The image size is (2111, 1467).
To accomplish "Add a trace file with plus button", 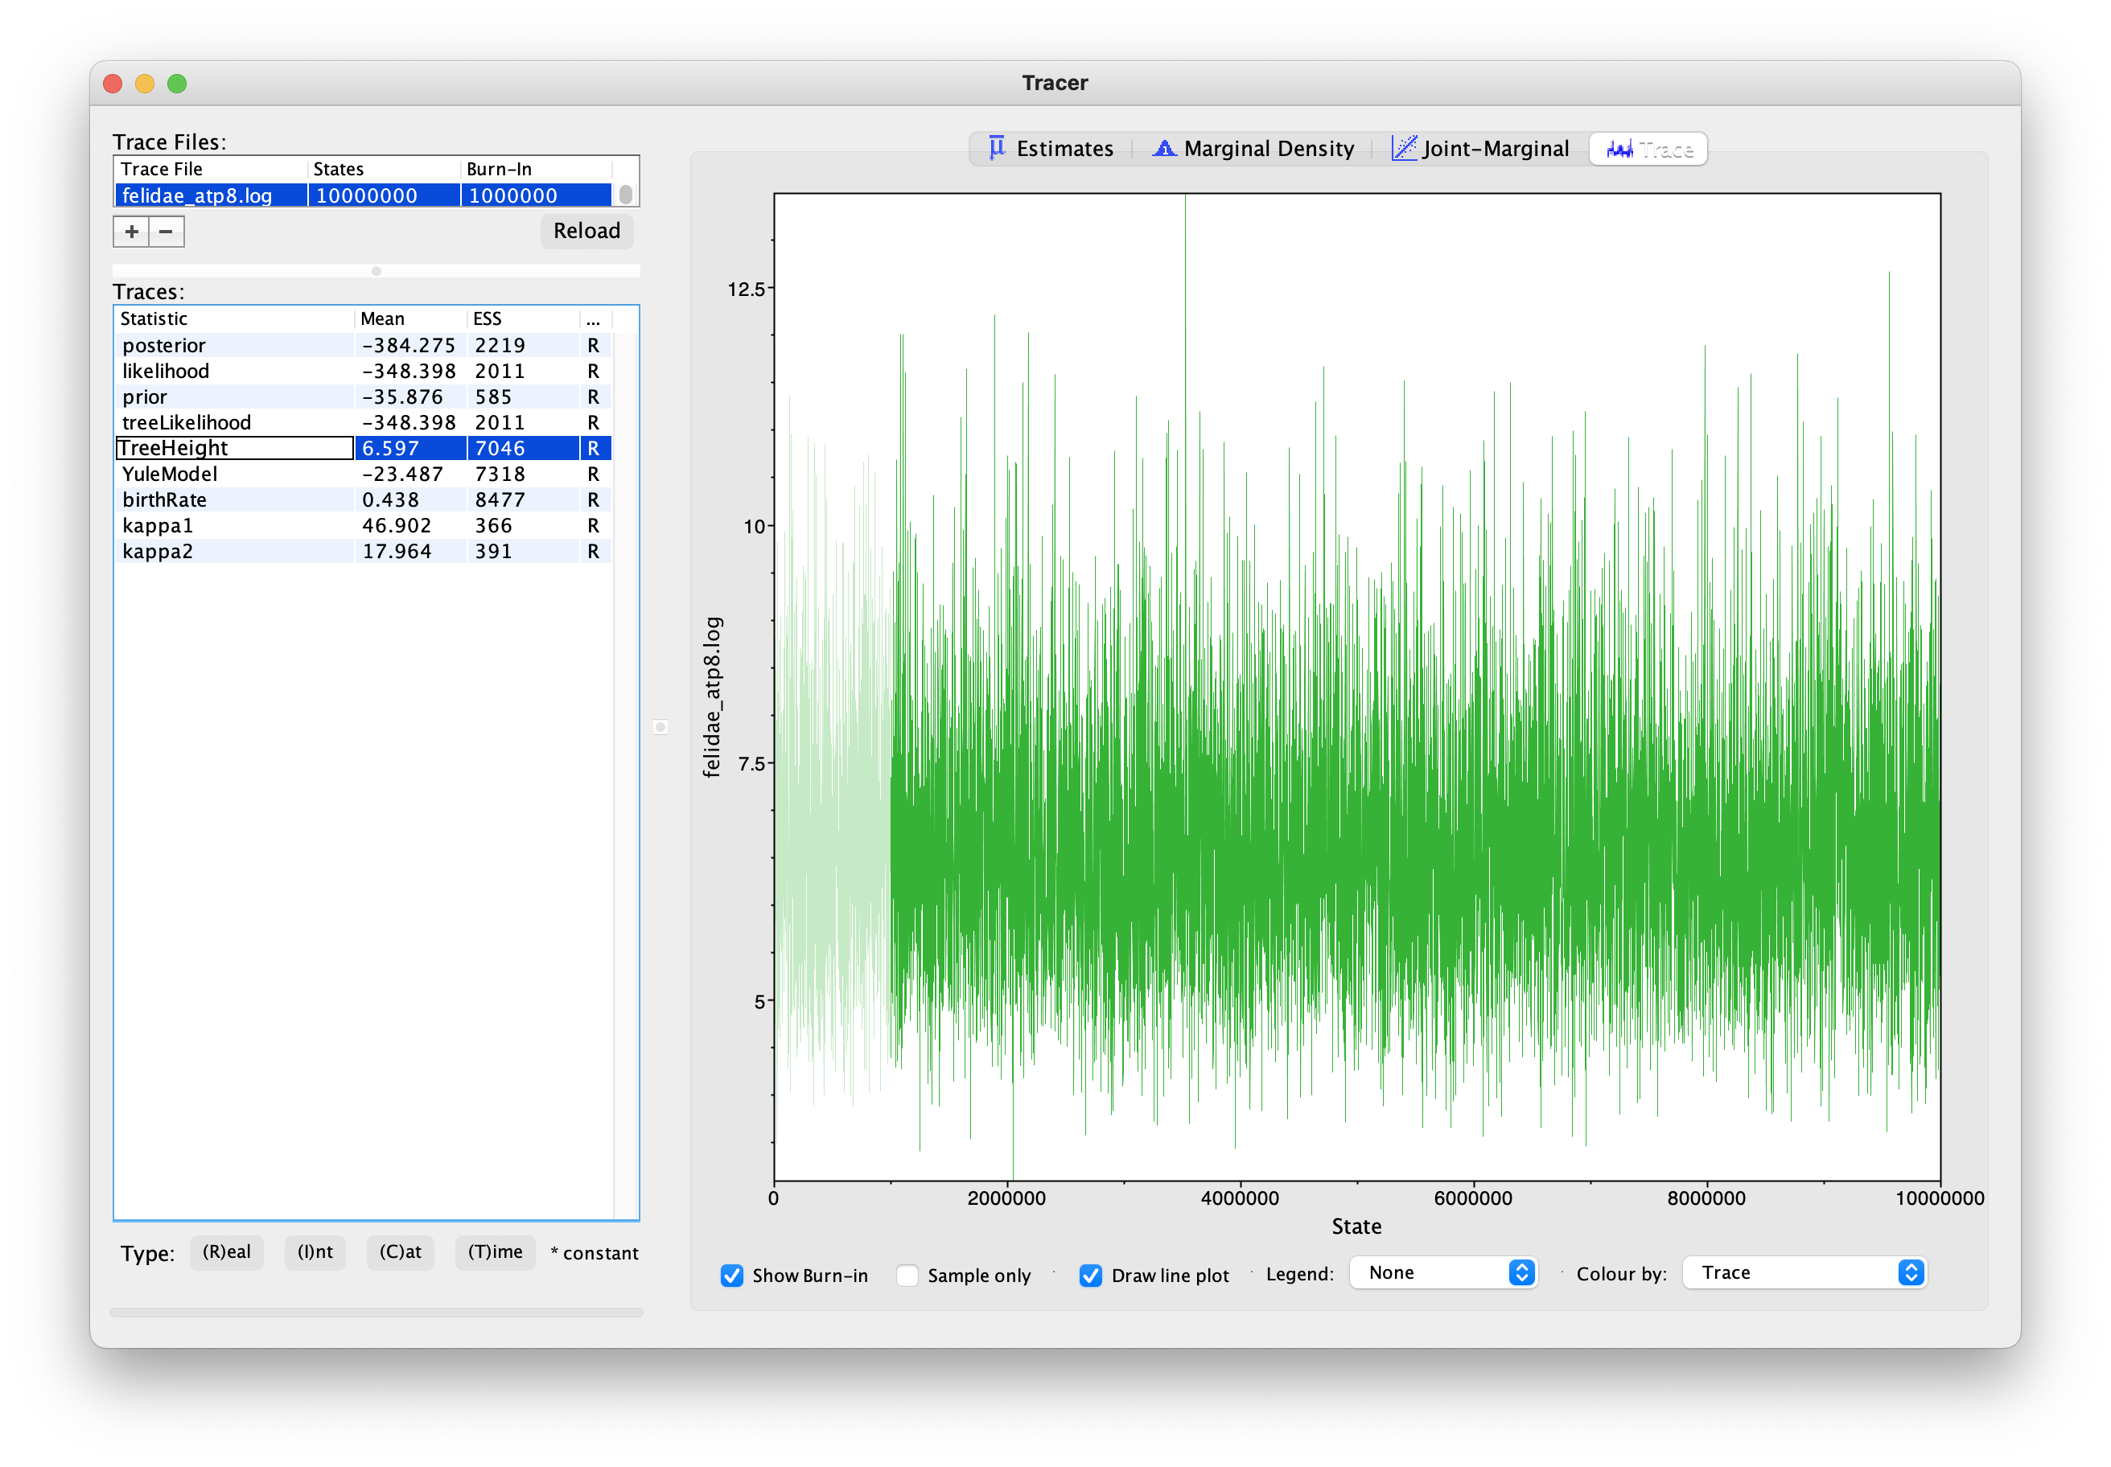I will point(131,232).
